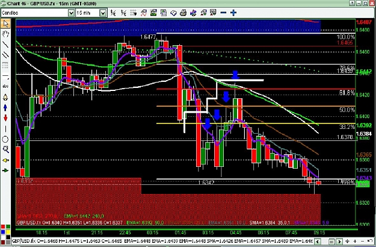Screen dimensions: 376x247
Task: Click the right scroll arrow in bottom bar
Action: point(339,241)
